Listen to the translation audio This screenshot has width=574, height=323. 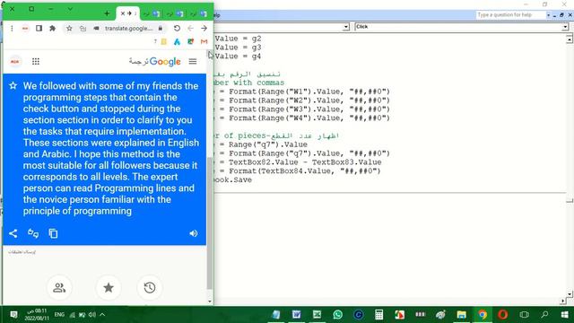[x=194, y=233]
